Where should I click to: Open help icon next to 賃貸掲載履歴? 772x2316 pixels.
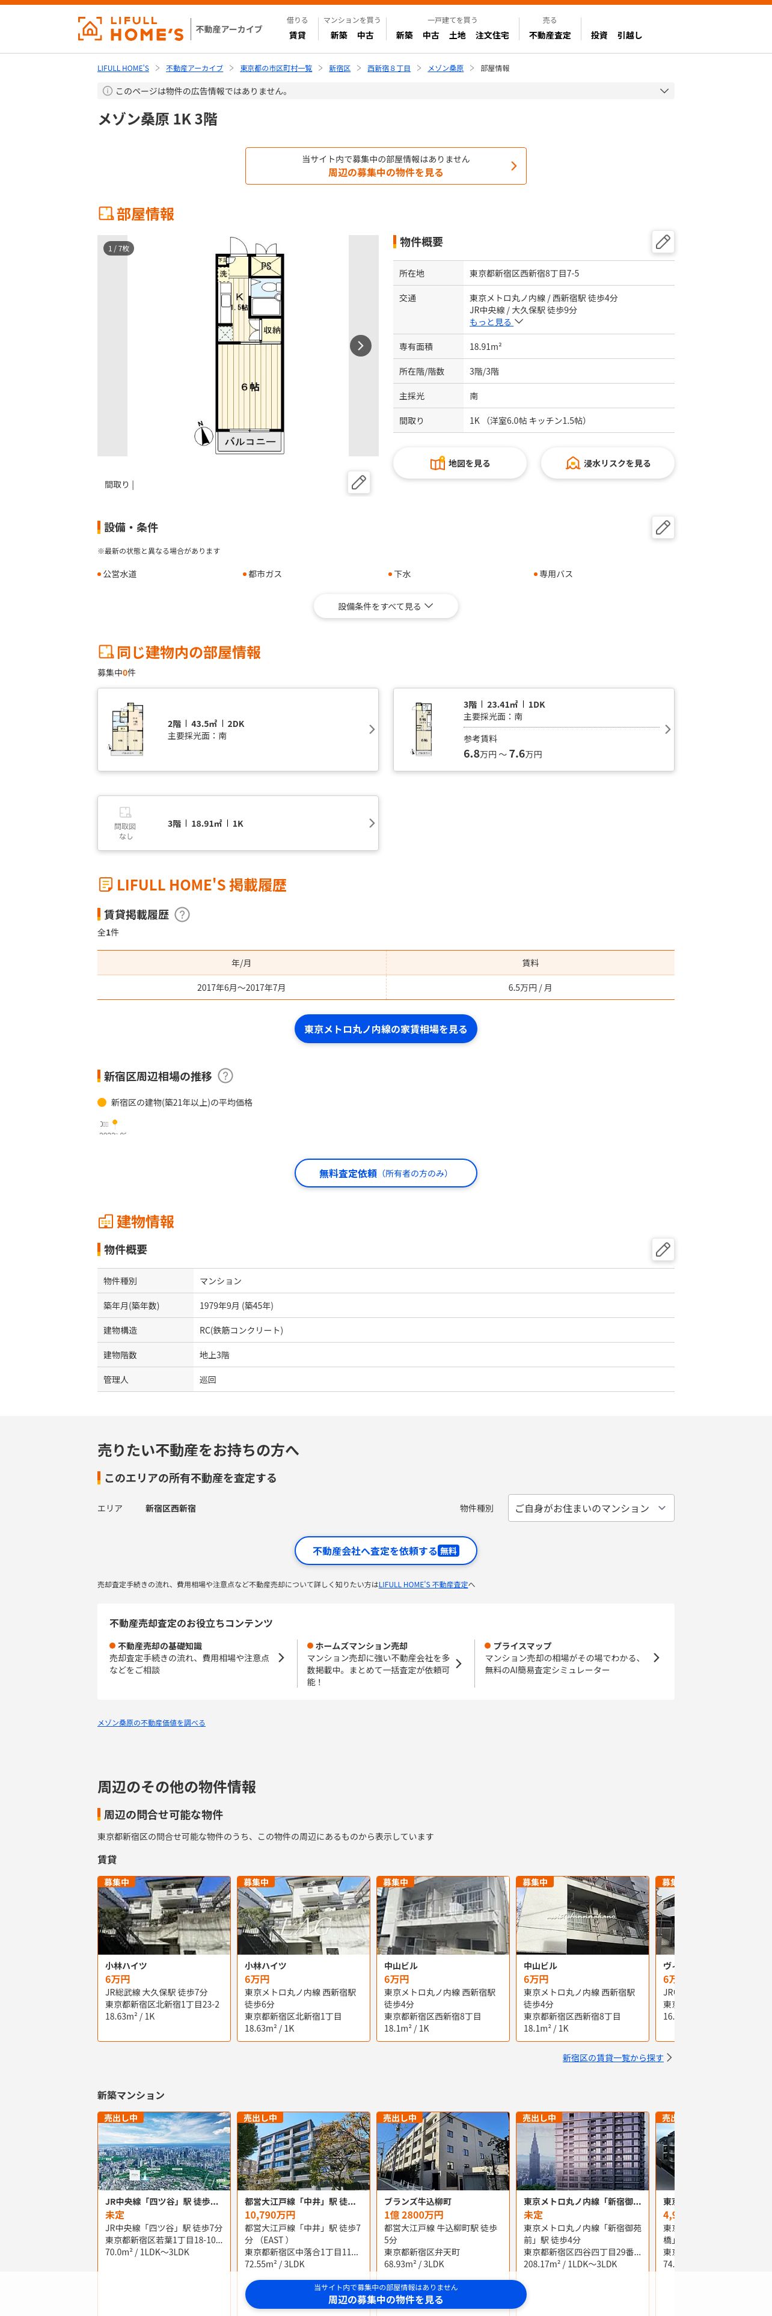pos(182,914)
